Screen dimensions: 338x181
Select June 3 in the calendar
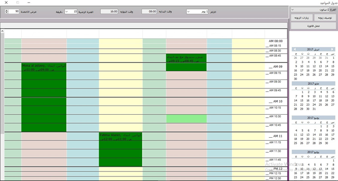click(333, 126)
